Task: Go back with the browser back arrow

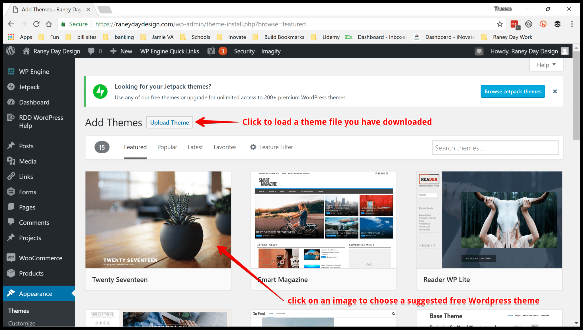Action: pos(11,24)
